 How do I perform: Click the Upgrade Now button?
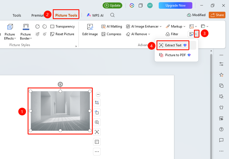[175, 5]
